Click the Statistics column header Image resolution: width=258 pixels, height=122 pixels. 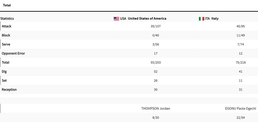(7, 19)
